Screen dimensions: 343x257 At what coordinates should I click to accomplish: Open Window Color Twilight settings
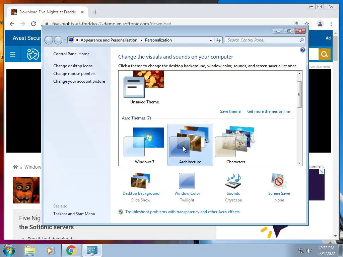click(187, 187)
